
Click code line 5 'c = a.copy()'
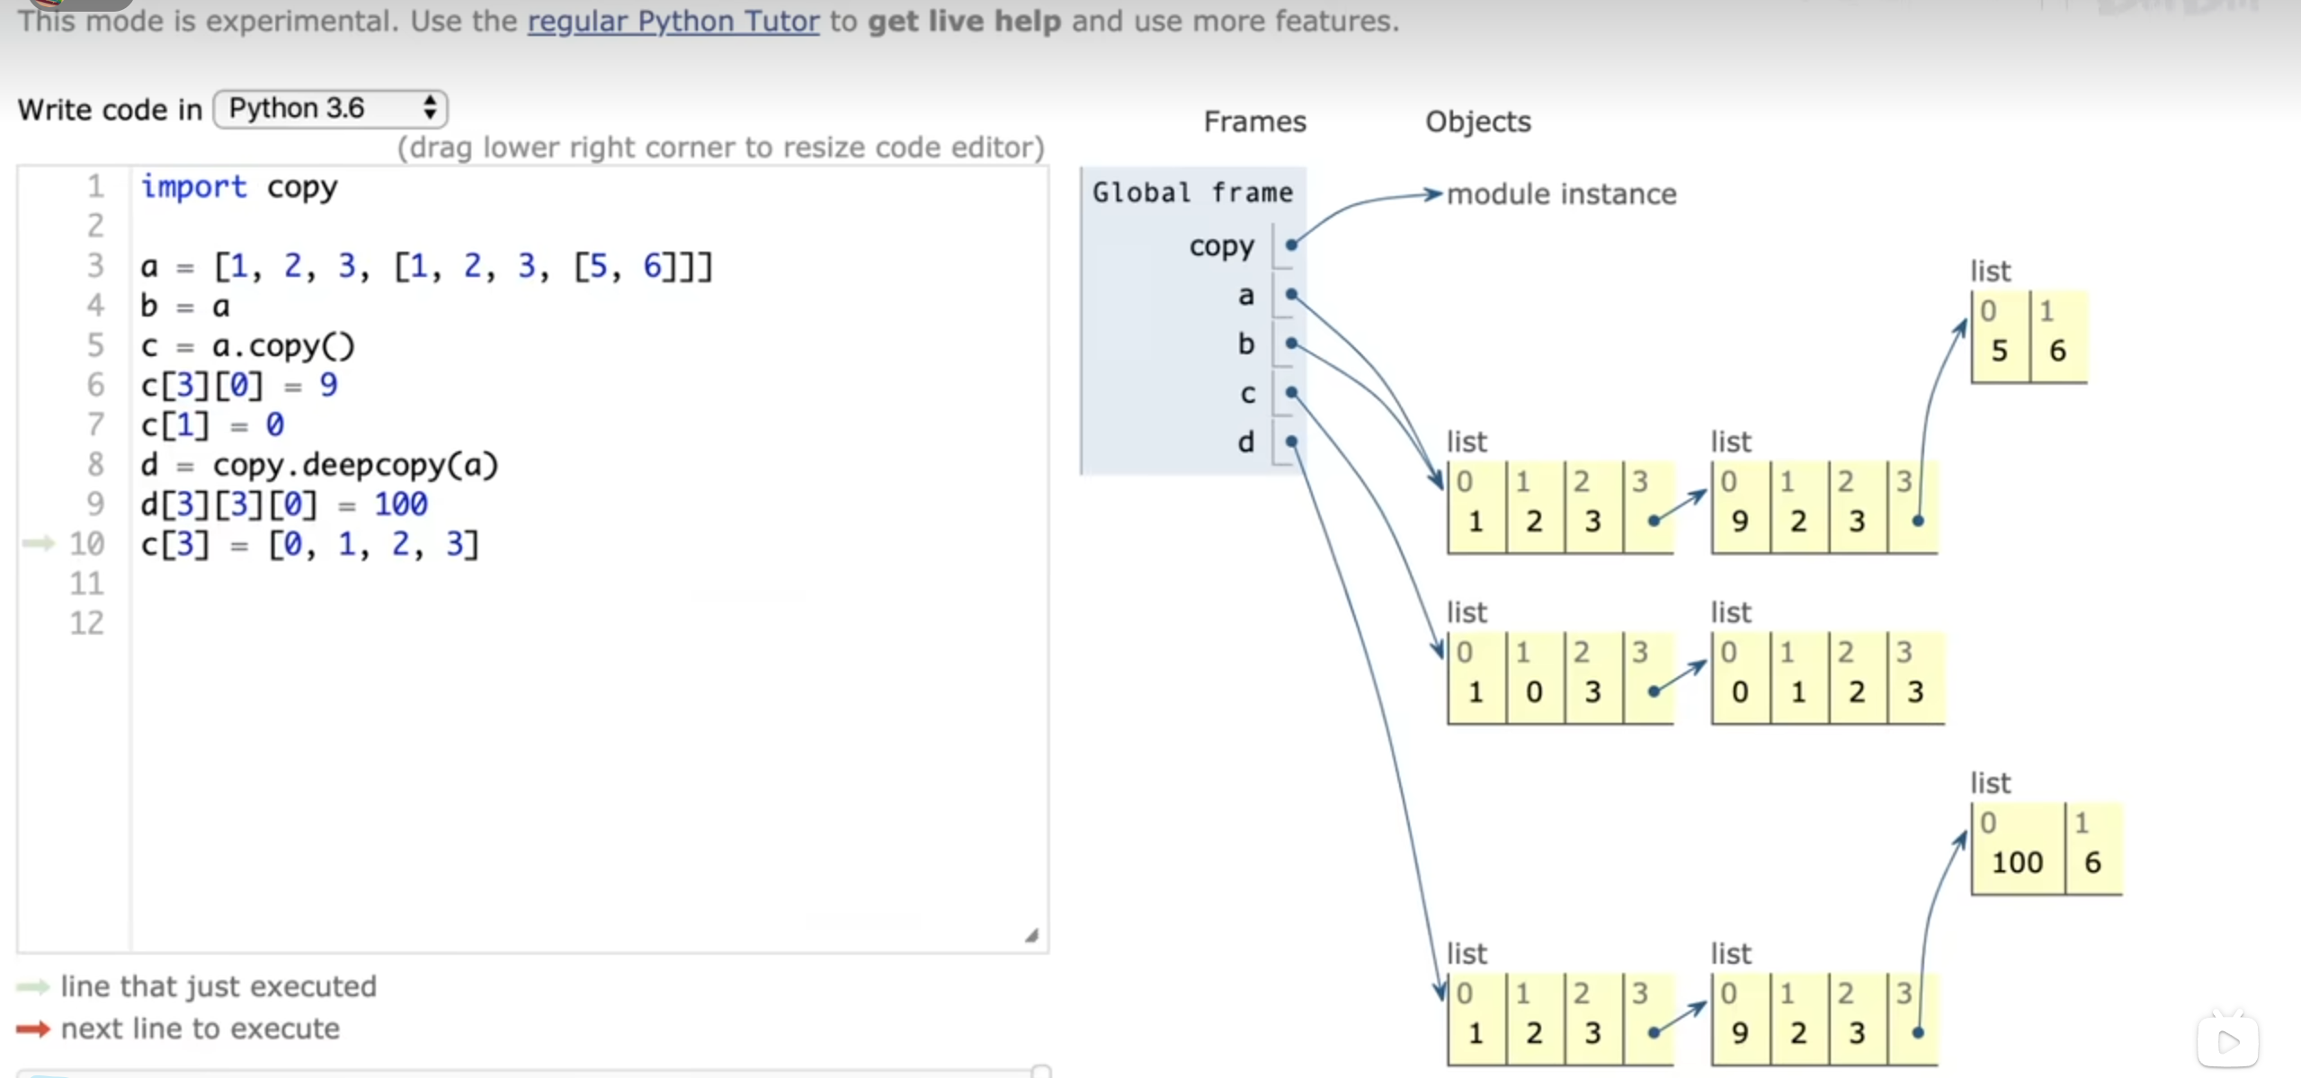pyautogui.click(x=247, y=346)
